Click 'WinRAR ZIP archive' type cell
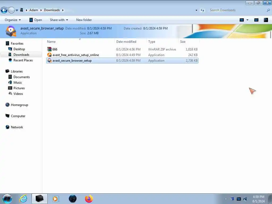The width and height of the screenshot is (272, 204). tap(162, 49)
